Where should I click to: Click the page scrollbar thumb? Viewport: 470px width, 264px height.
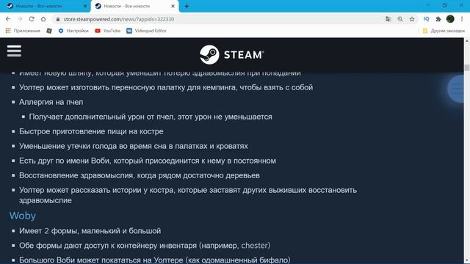point(467,67)
